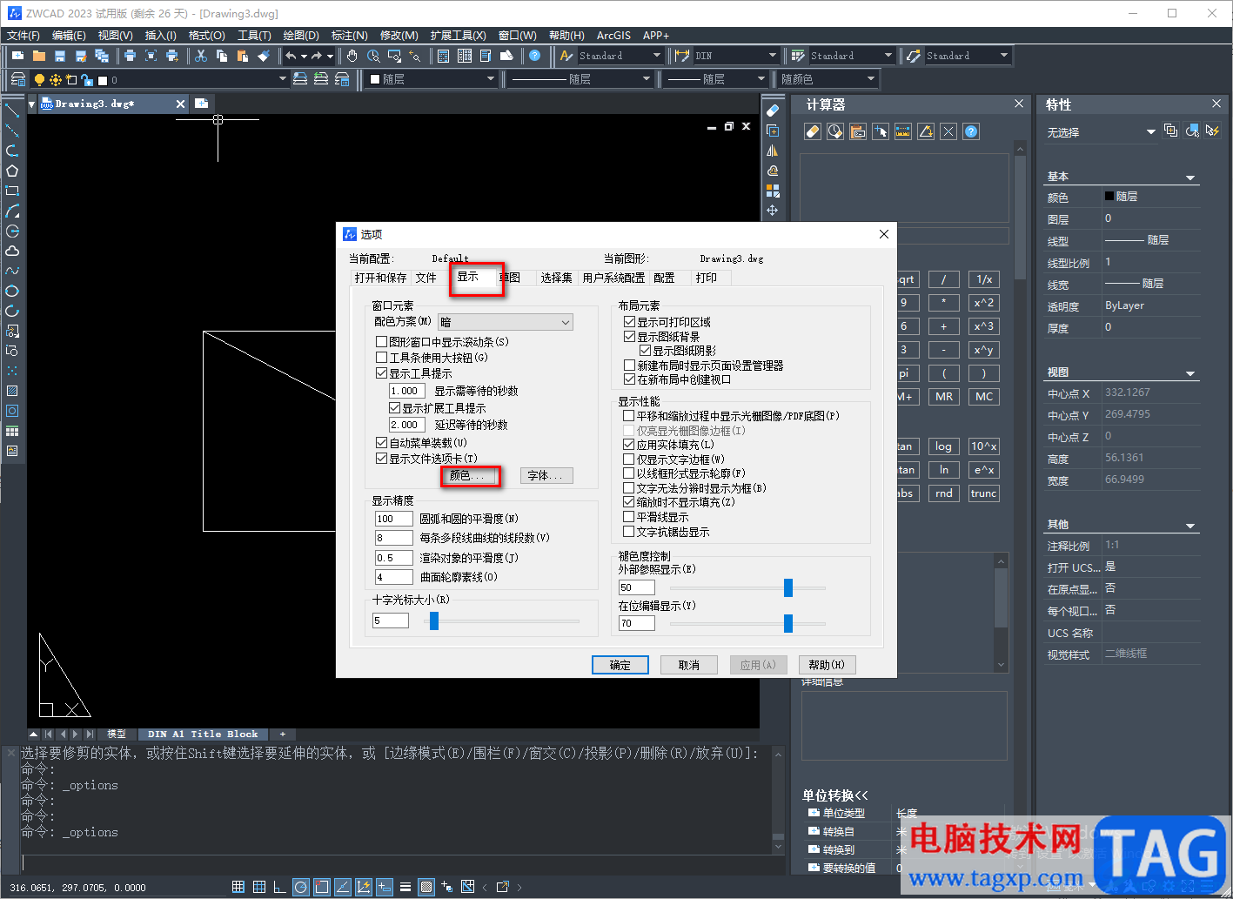
Task: Select the Pan hand tool
Action: pyautogui.click(x=352, y=56)
